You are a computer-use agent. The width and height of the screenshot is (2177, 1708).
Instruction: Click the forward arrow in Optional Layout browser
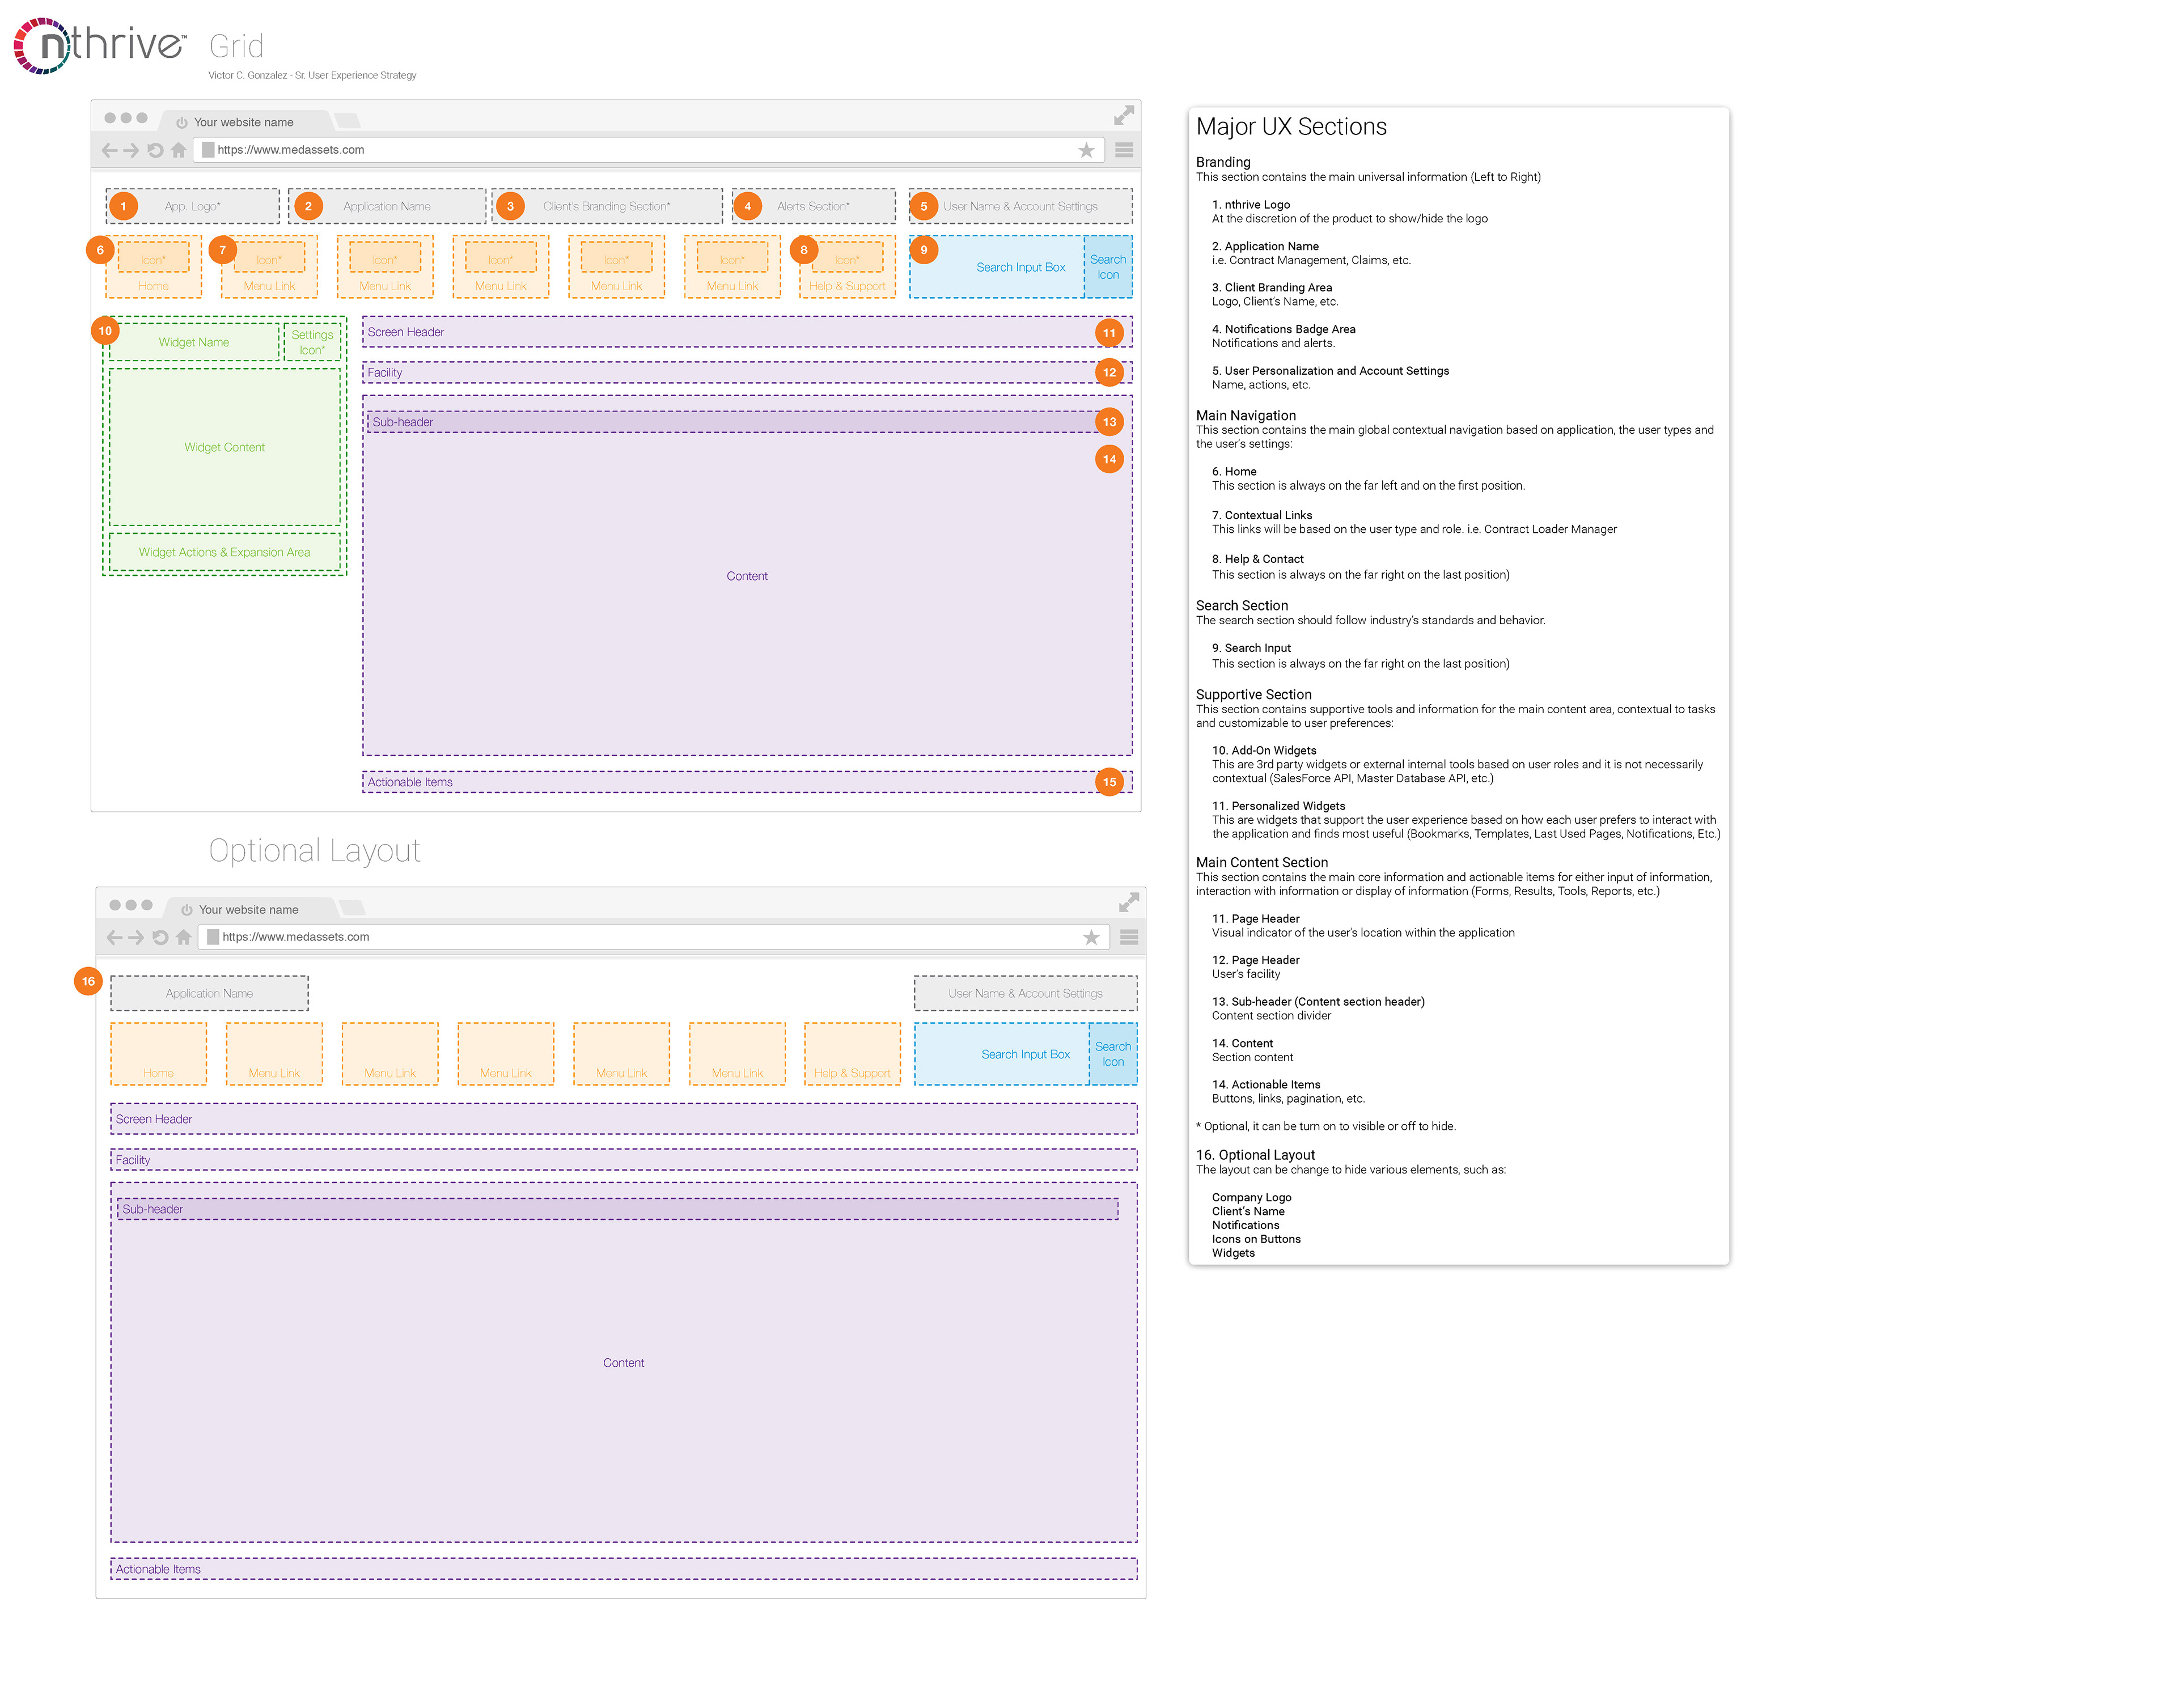pyautogui.click(x=136, y=937)
